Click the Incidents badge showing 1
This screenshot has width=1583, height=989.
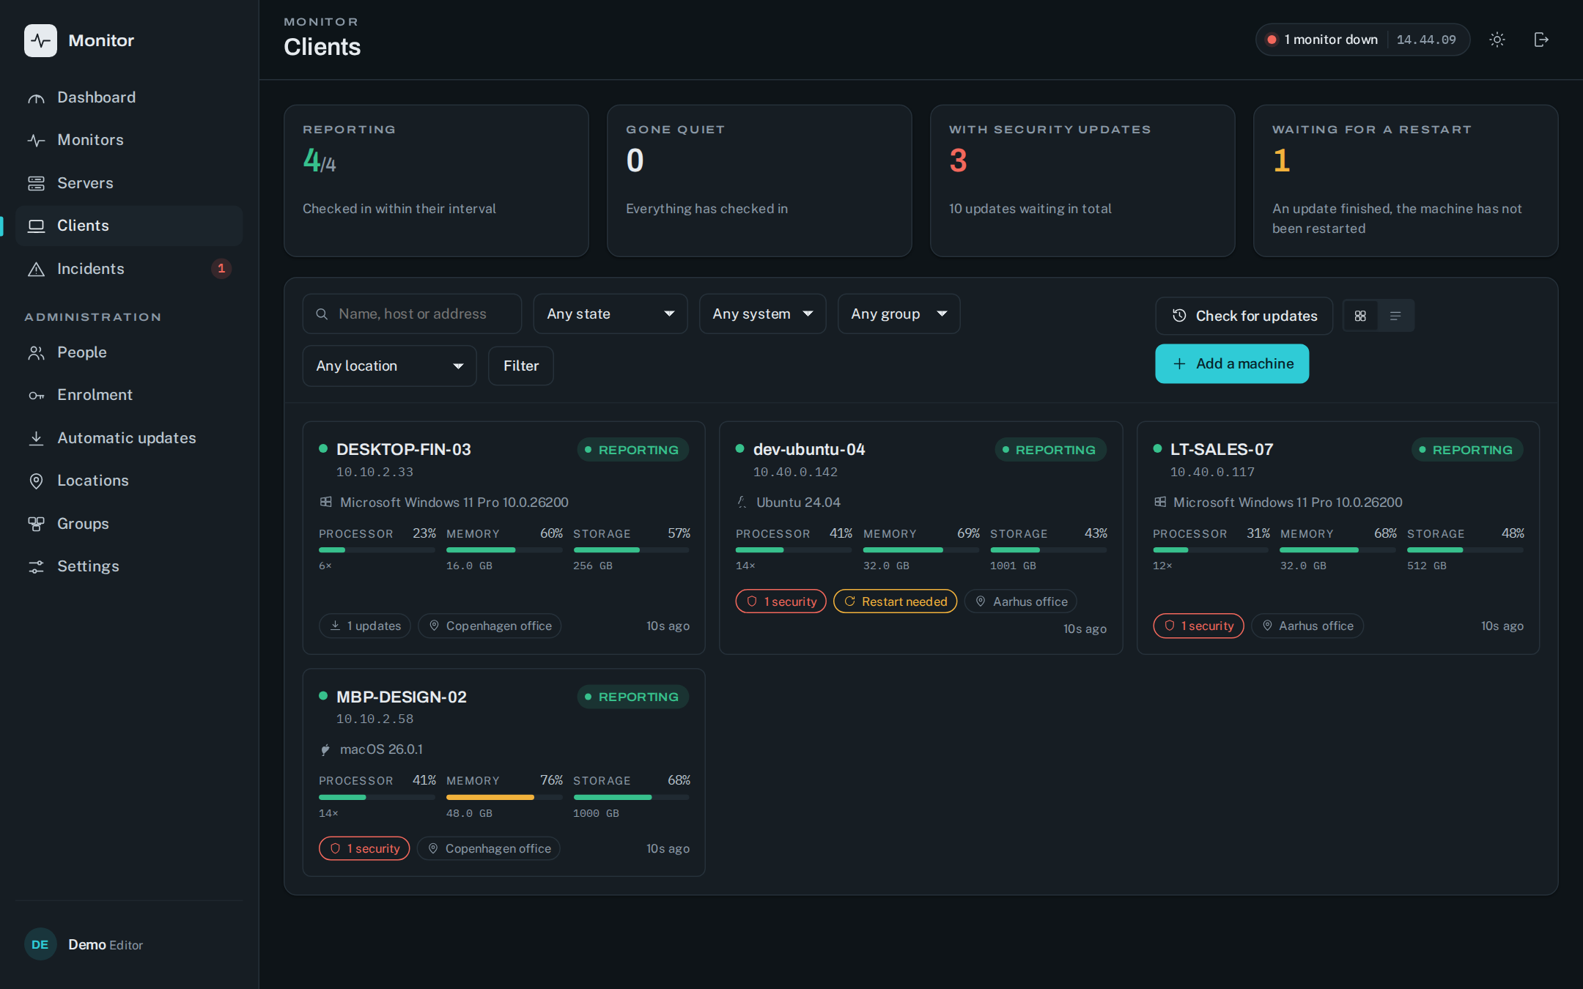[x=221, y=269]
